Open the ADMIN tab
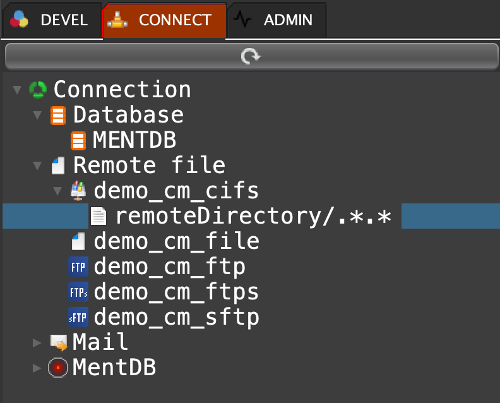The height and width of the screenshot is (403, 500). pos(277,20)
